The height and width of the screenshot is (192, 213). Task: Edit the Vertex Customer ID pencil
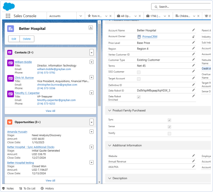pos(193,54)
